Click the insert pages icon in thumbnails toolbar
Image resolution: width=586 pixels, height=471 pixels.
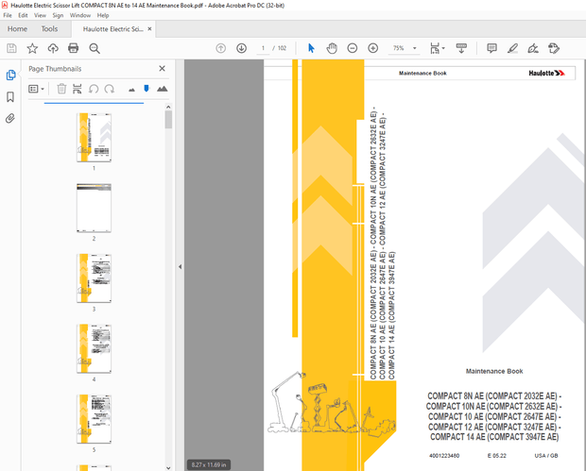tap(78, 89)
